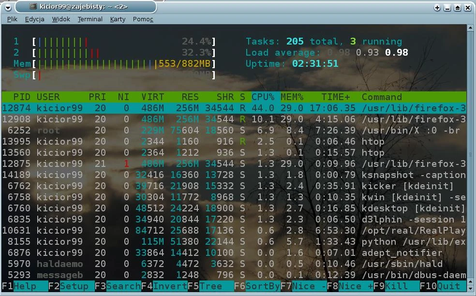Click F3 Search in the bottom bar

pos(118,286)
